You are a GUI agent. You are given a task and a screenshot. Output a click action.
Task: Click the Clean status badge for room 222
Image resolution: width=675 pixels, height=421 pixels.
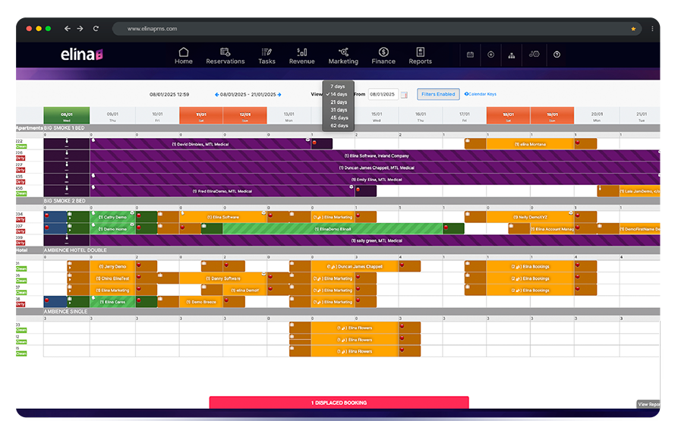[x=21, y=146]
